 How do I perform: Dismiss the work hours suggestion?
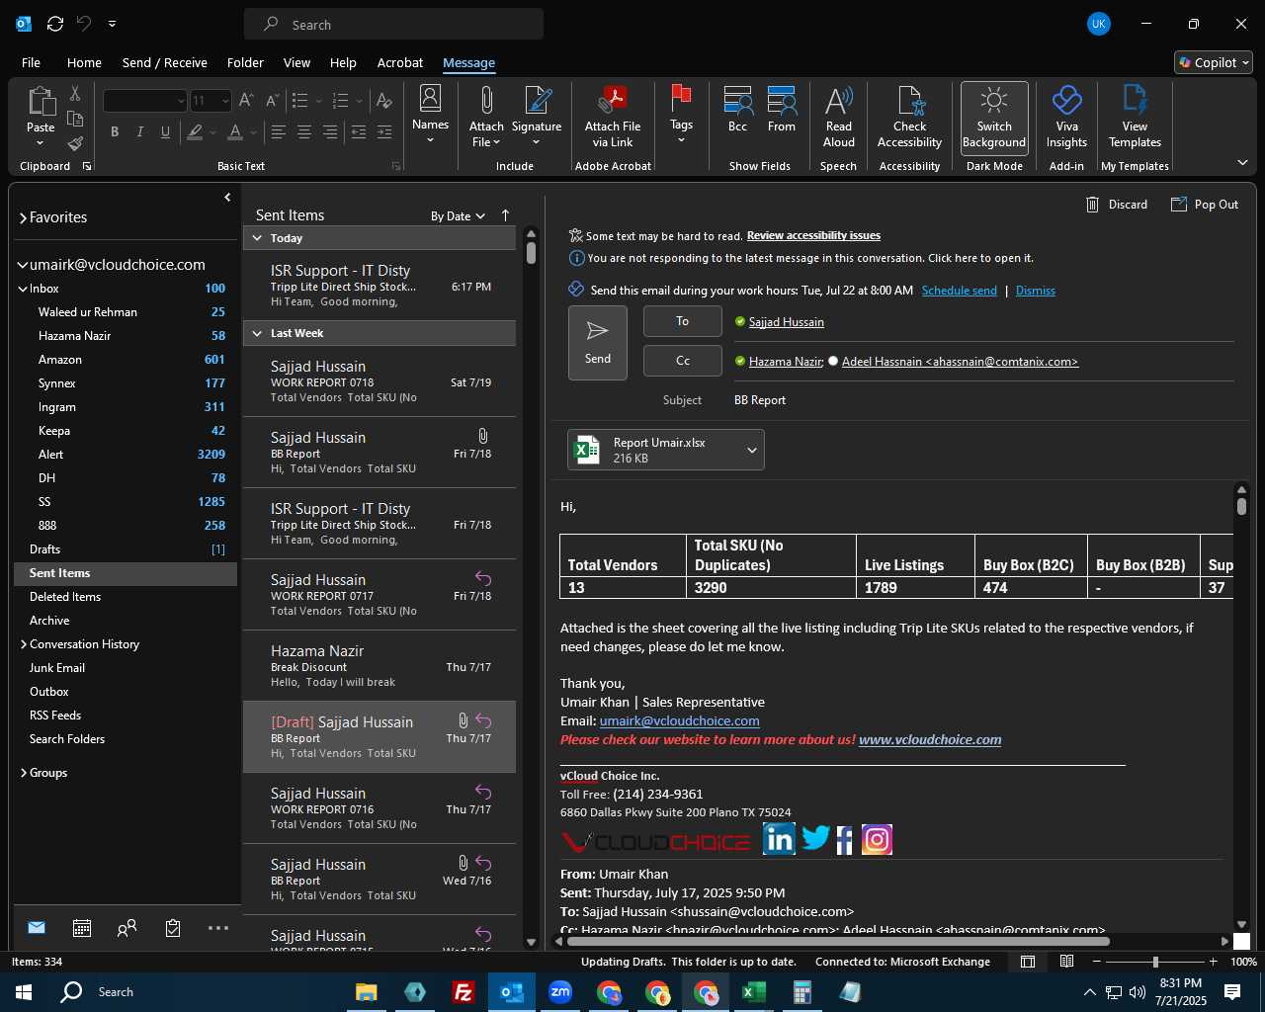pyautogui.click(x=1035, y=291)
